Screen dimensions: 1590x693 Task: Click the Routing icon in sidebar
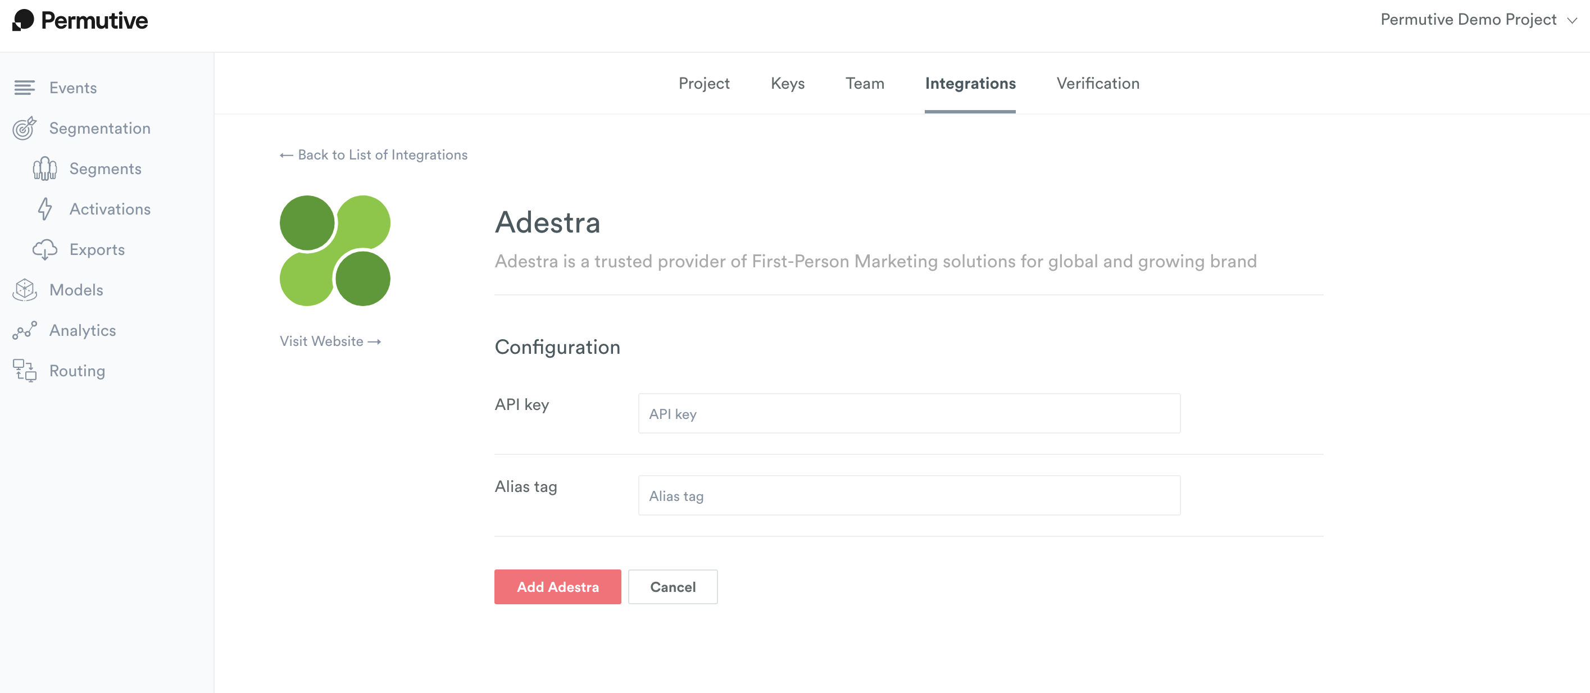[25, 370]
